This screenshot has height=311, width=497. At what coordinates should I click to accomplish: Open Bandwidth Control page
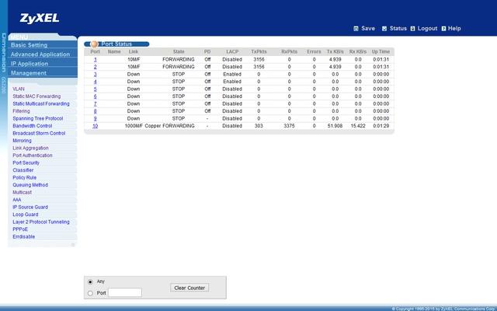click(33, 126)
